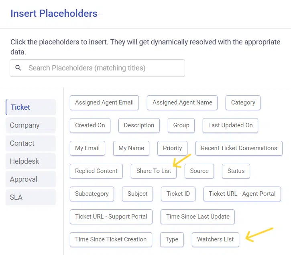Go to the Approval tab

(x=31, y=179)
